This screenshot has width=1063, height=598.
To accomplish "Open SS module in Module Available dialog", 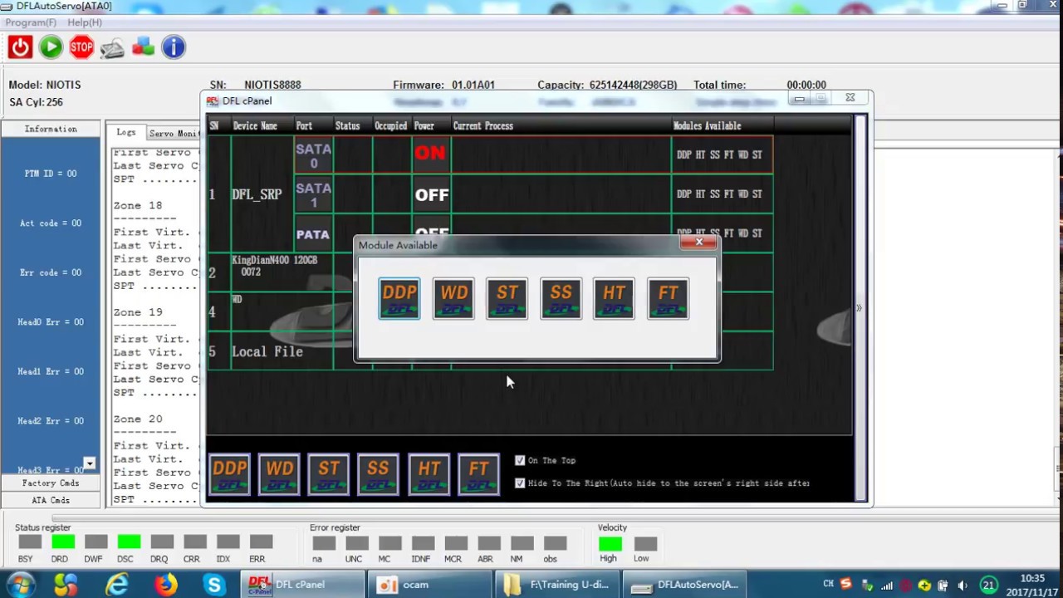I will (x=561, y=299).
